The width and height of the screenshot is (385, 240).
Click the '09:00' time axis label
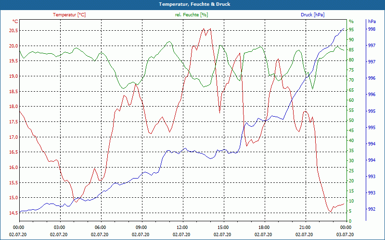click(141, 227)
